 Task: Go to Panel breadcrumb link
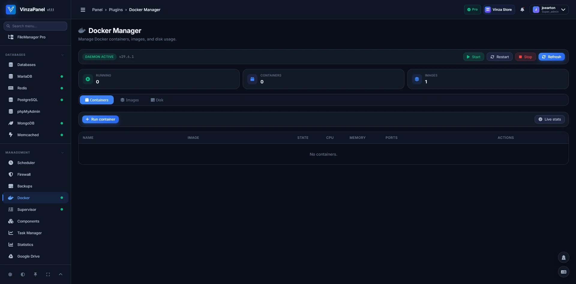(x=97, y=10)
